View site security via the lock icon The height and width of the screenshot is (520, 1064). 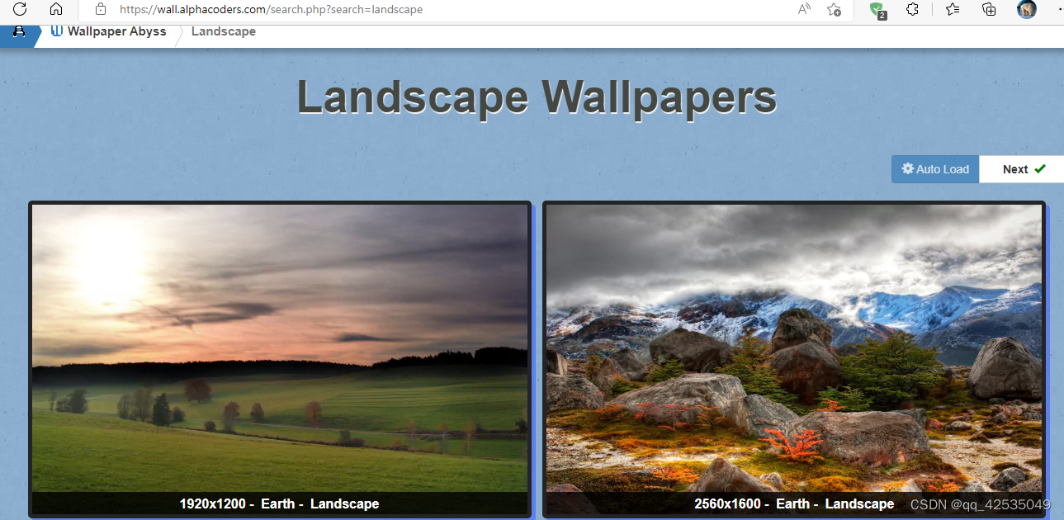(x=100, y=9)
